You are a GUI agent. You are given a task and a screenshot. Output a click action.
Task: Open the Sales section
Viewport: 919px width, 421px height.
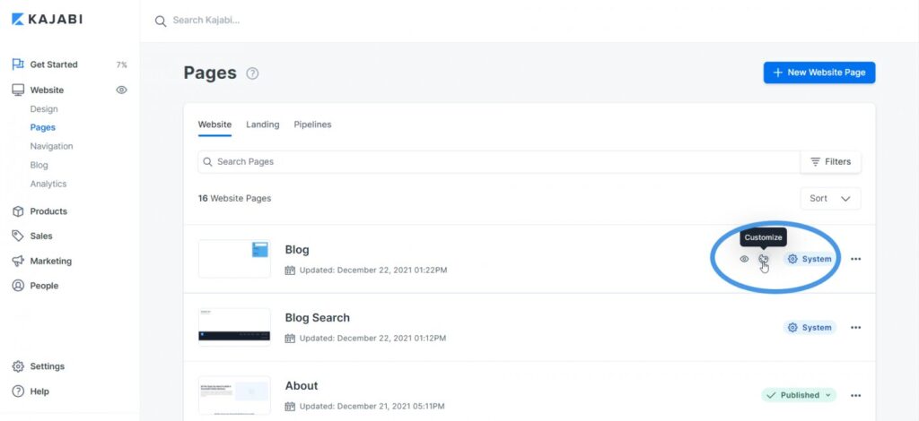coord(41,236)
